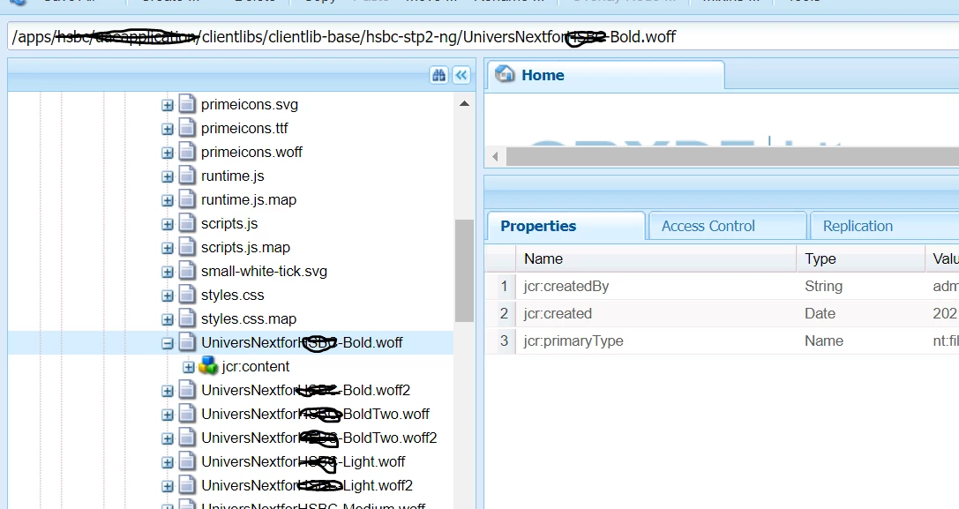959x509 pixels.
Task: Sort properties by Name column header
Action: (x=656, y=258)
